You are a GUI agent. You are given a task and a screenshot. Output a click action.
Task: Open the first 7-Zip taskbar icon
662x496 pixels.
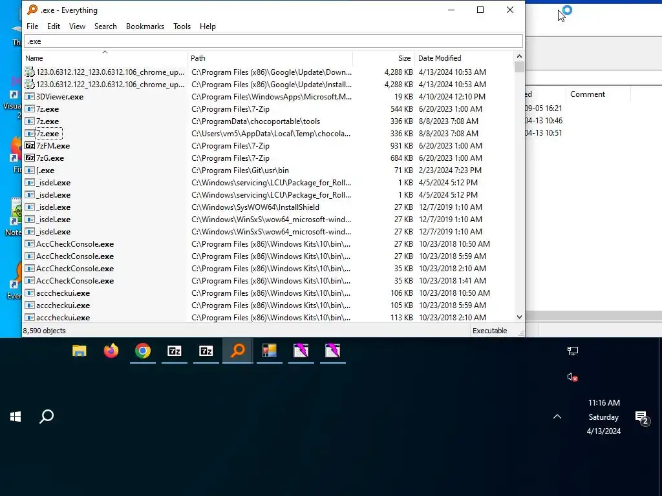pos(175,351)
